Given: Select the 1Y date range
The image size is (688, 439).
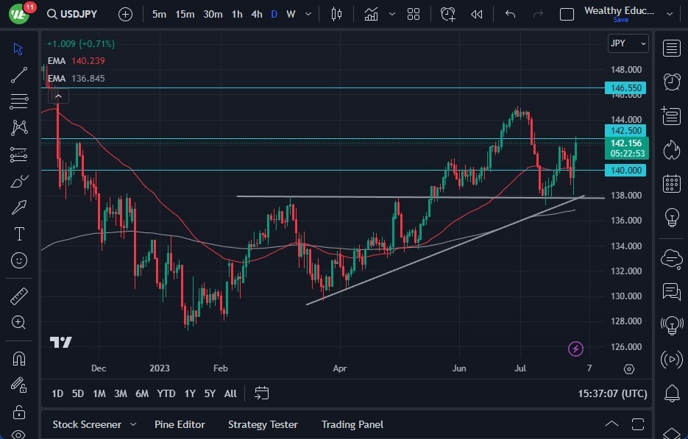Looking at the screenshot, I should click(189, 393).
